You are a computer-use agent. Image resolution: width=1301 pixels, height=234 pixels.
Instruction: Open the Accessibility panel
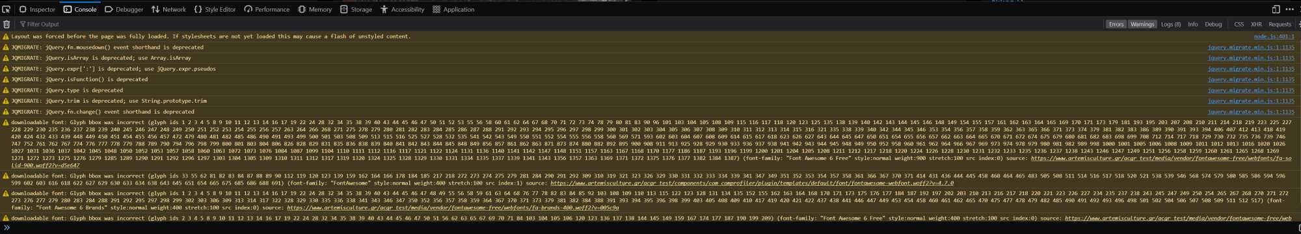tap(403, 9)
